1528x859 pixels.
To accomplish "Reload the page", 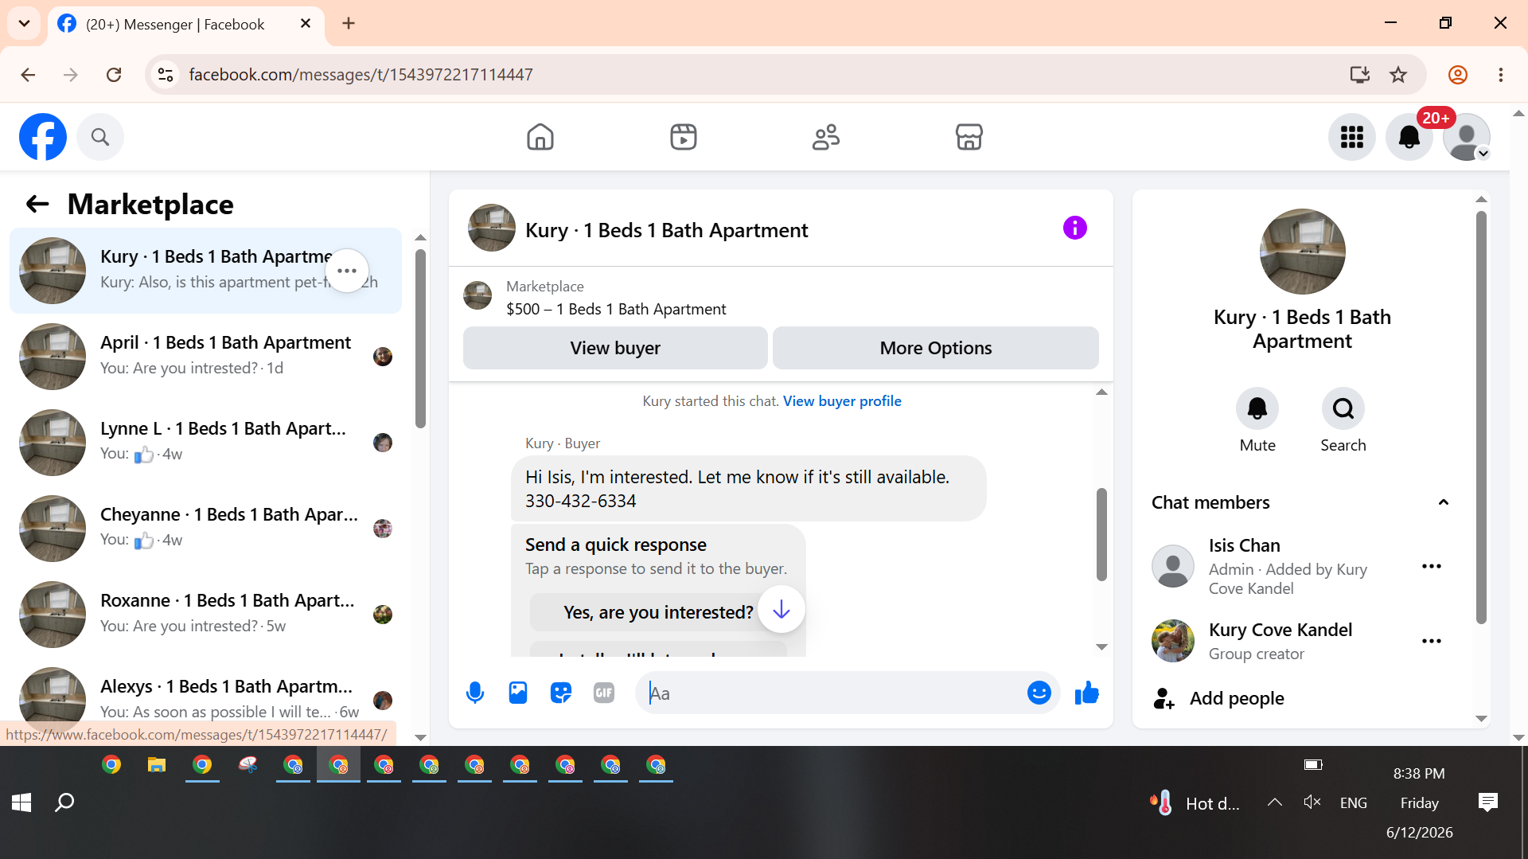I will tap(114, 75).
